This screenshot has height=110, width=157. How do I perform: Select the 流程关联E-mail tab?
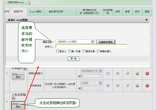coord(16,2)
